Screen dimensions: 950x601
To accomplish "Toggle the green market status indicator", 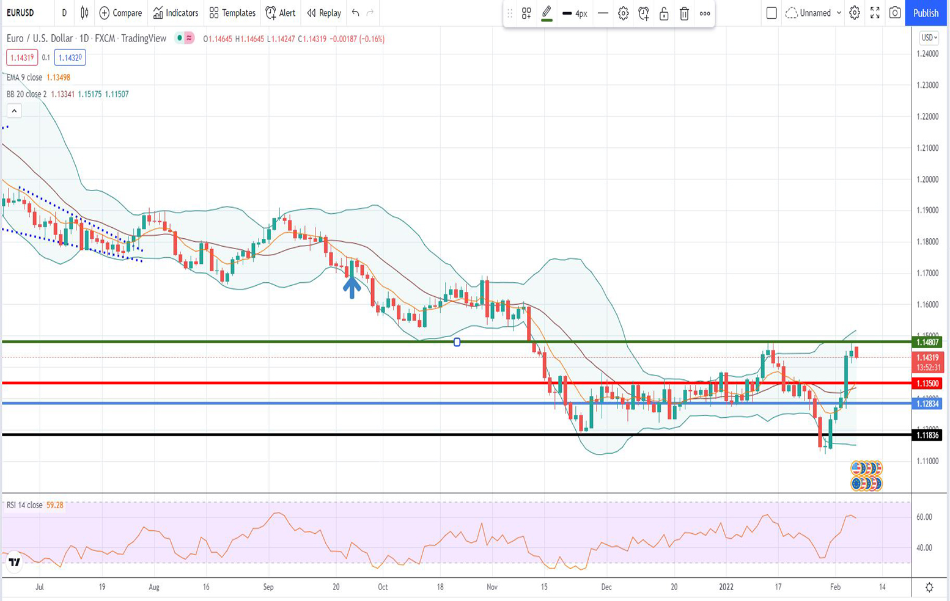I will coord(180,38).
